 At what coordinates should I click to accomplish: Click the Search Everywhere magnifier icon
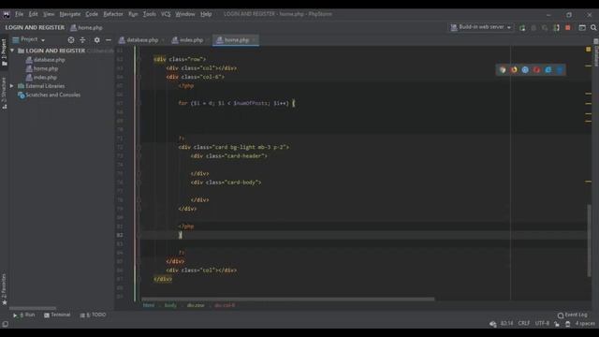593,27
